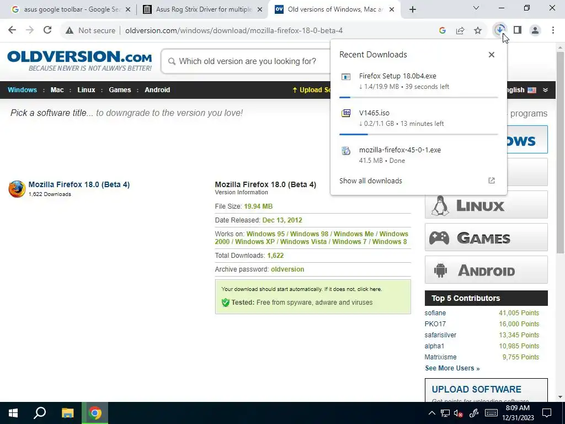Click contributor safarisilver
Image resolution: width=565 pixels, height=424 pixels.
coord(440,335)
